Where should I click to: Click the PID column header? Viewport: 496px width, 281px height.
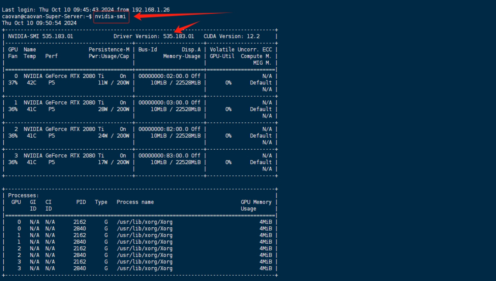click(x=81, y=202)
